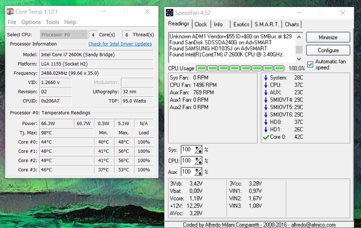Click the SpeedFan fan app icon
This screenshot has width=361, height=228.
170,13
